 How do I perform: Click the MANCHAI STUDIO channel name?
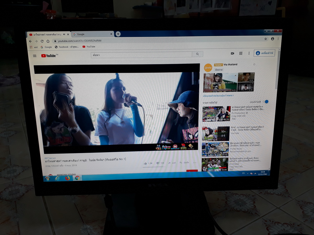point(66,174)
